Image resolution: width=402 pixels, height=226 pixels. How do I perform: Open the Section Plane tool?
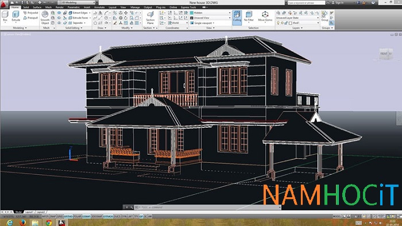click(150, 17)
